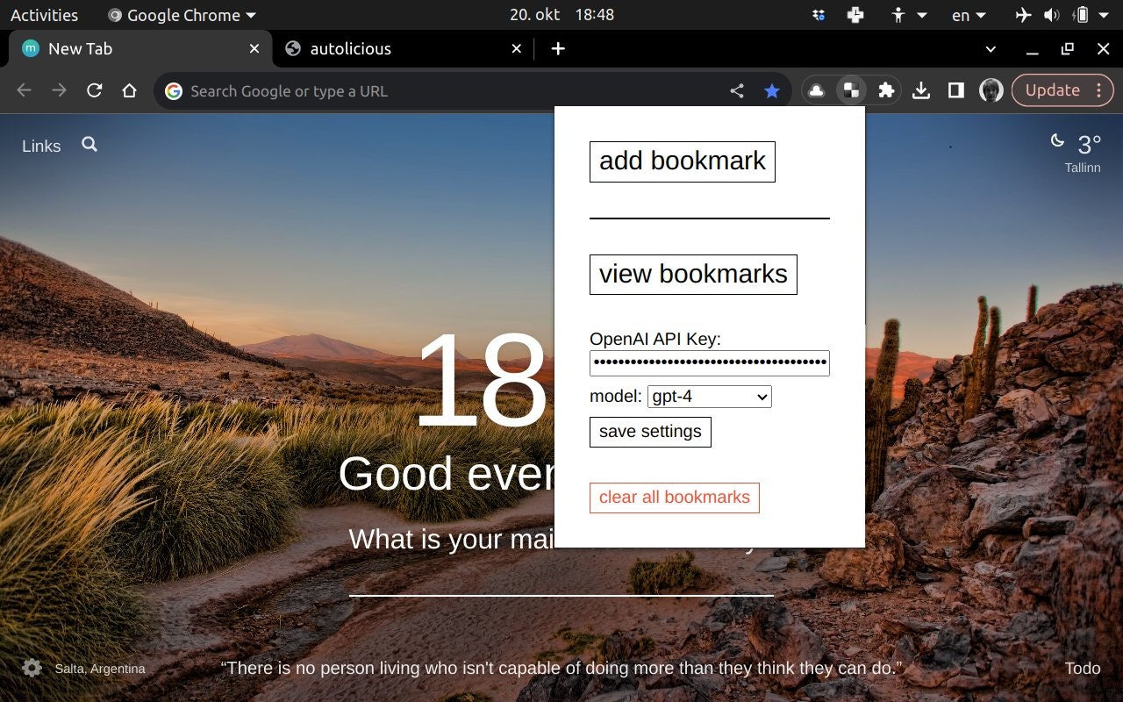Open the Activities overview
The width and height of the screenshot is (1123, 702).
[x=44, y=15]
